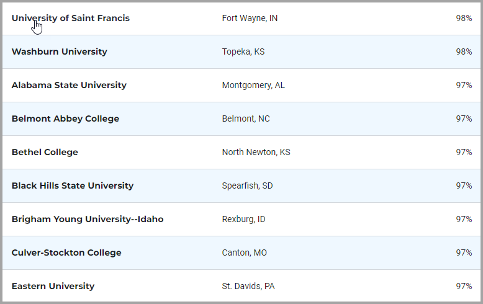
Task: Select Culver-Stockton College link
Action: coord(66,253)
